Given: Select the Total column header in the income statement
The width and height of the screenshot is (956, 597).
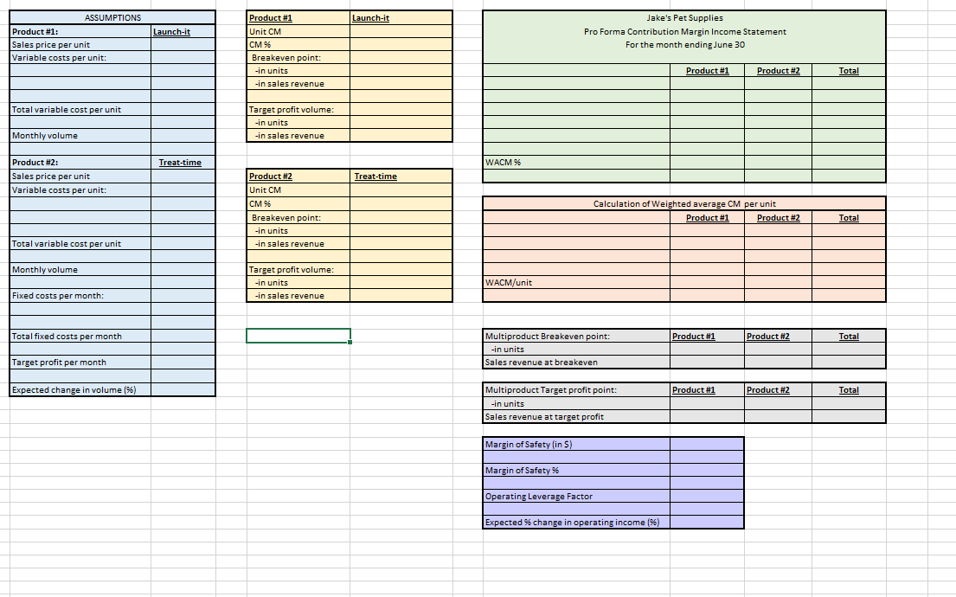Looking at the screenshot, I should pos(849,71).
